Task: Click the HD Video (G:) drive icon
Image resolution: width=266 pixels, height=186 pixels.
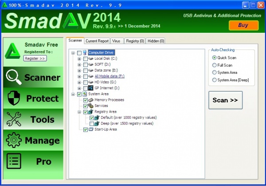Action: [x=91, y=82]
